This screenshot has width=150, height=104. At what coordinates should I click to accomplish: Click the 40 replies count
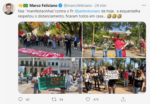pos(27,100)
